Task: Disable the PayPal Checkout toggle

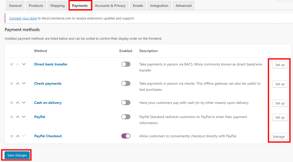Action: click(126, 136)
